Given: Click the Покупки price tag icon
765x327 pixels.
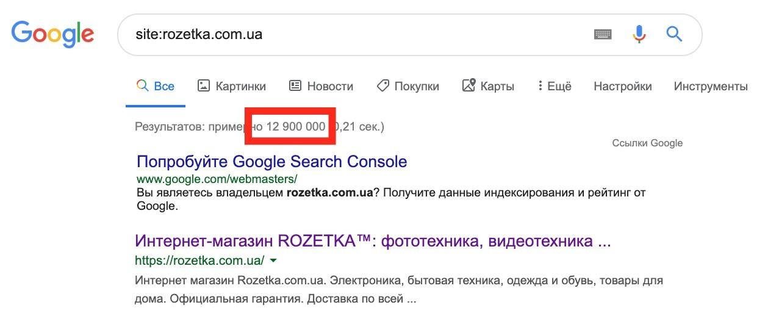Looking at the screenshot, I should click(x=383, y=86).
